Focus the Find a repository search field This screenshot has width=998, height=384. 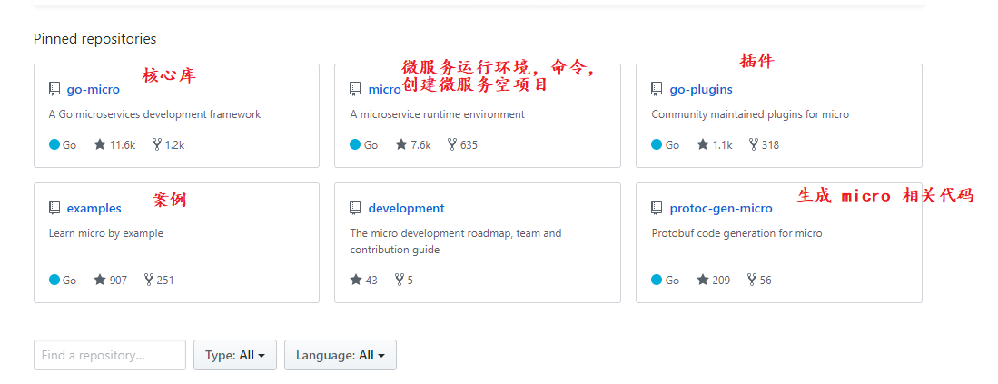point(110,355)
